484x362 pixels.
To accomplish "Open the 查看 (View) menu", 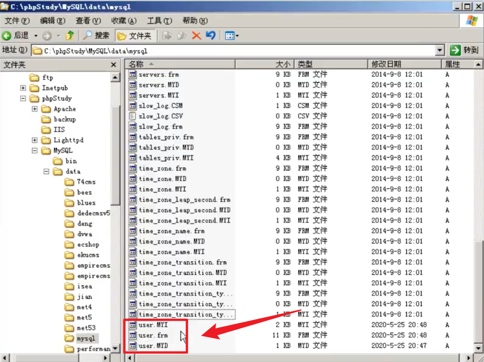I will click(x=88, y=21).
